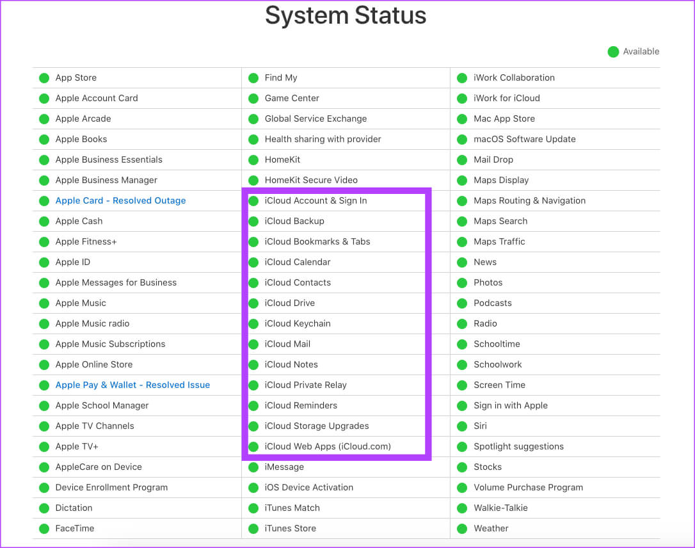
Task: Click the Available legend label
Action: (x=641, y=51)
